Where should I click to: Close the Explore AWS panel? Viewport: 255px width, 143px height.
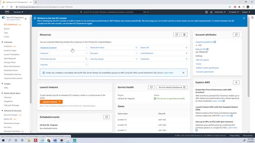[236, 82]
